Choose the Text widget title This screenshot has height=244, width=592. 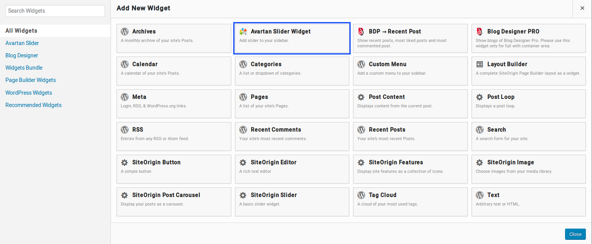pyautogui.click(x=493, y=195)
